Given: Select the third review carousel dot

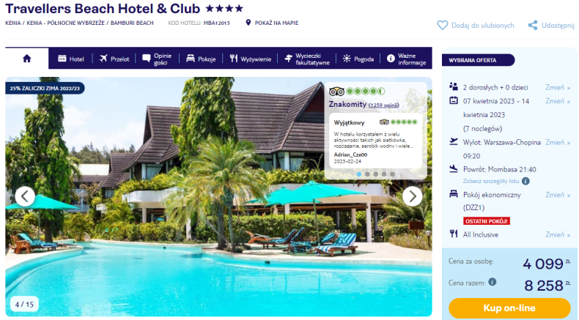Looking at the screenshot, I should [375, 174].
